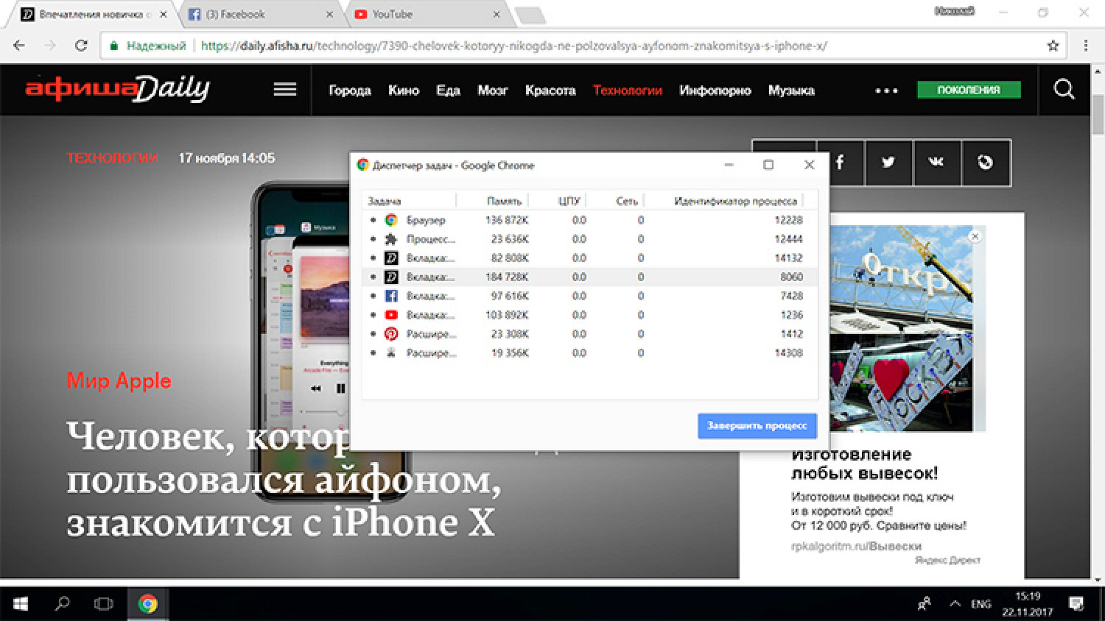Select the Pinterest extension icon in the task list
Image resolution: width=1105 pixels, height=621 pixels.
pyautogui.click(x=391, y=334)
